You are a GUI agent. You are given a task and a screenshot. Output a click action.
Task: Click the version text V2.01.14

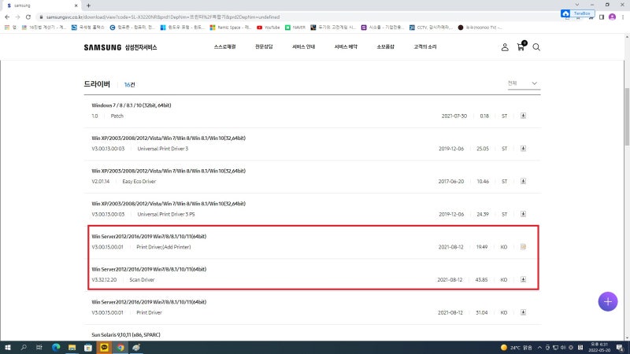coord(101,182)
